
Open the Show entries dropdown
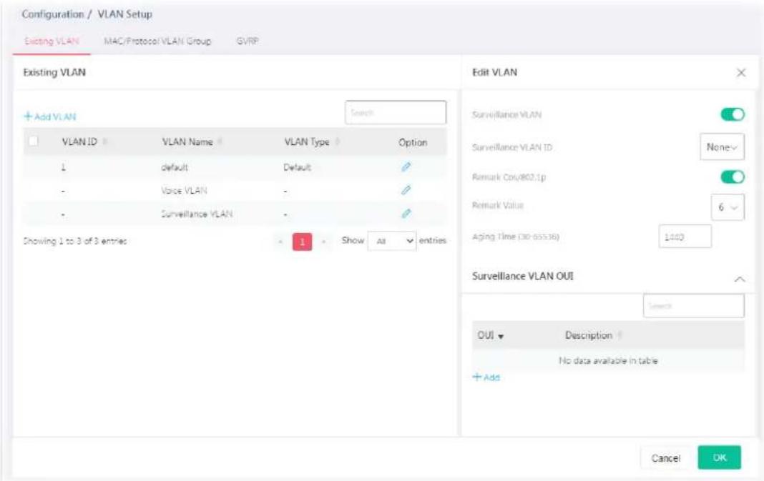click(392, 241)
